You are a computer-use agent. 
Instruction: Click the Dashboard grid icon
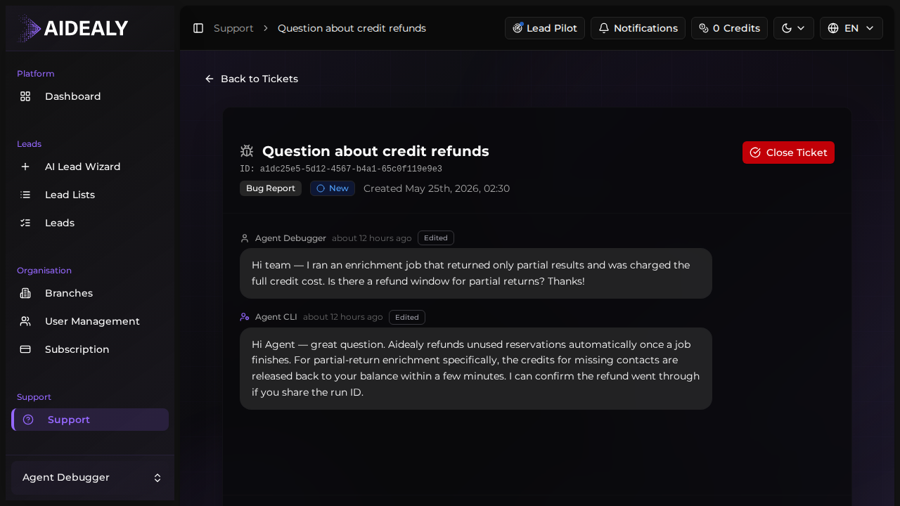pos(25,96)
